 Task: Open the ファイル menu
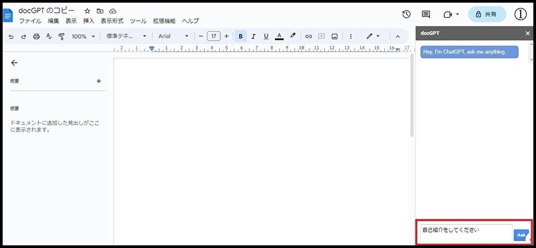(30, 21)
